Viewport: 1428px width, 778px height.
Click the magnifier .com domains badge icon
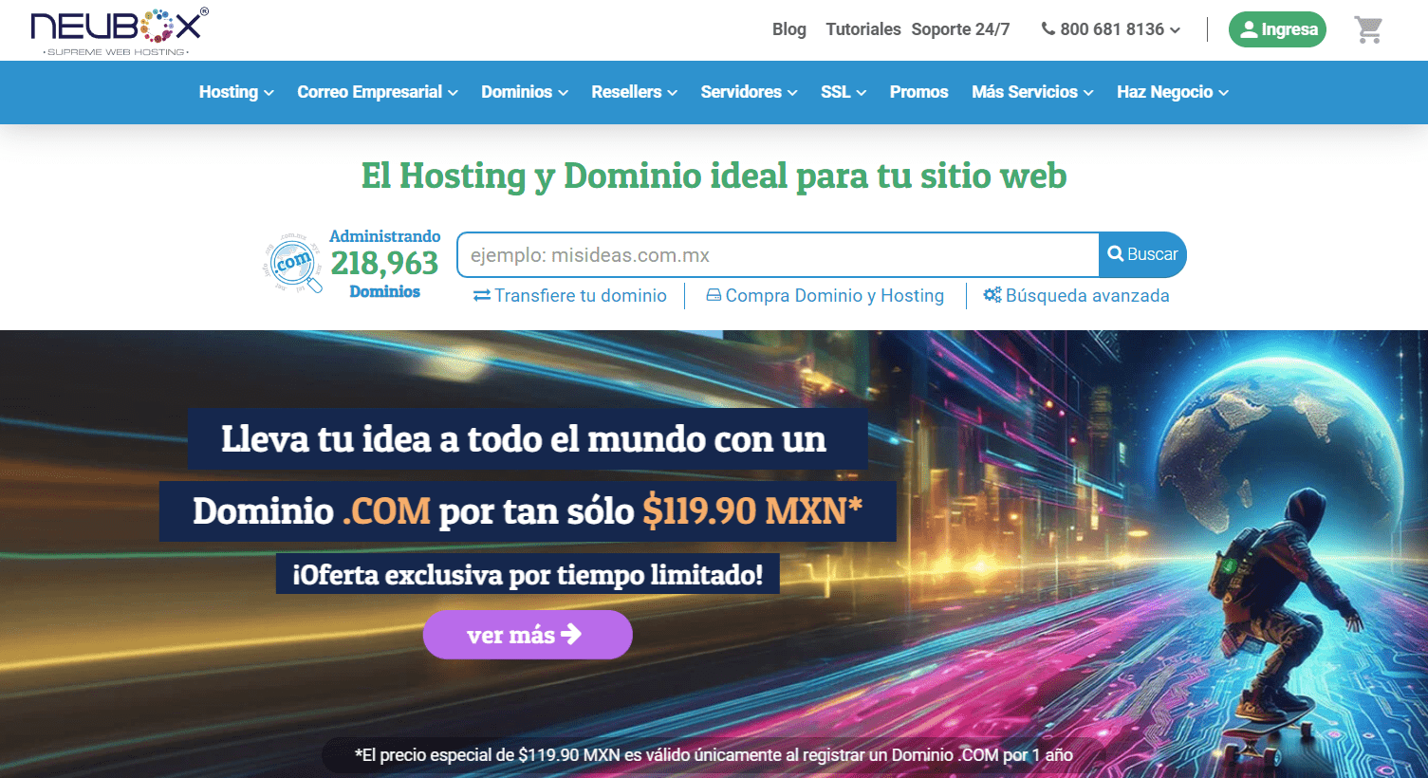[293, 263]
